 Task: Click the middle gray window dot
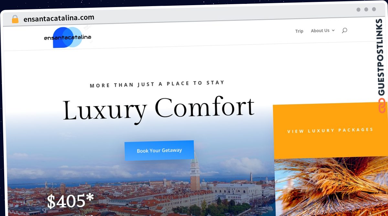tap(366, 9)
